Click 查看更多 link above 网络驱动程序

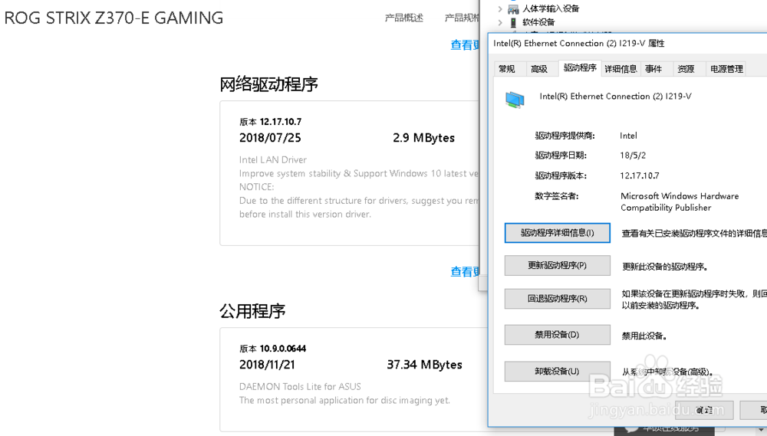coord(465,45)
